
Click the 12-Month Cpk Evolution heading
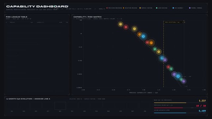coord(28,99)
